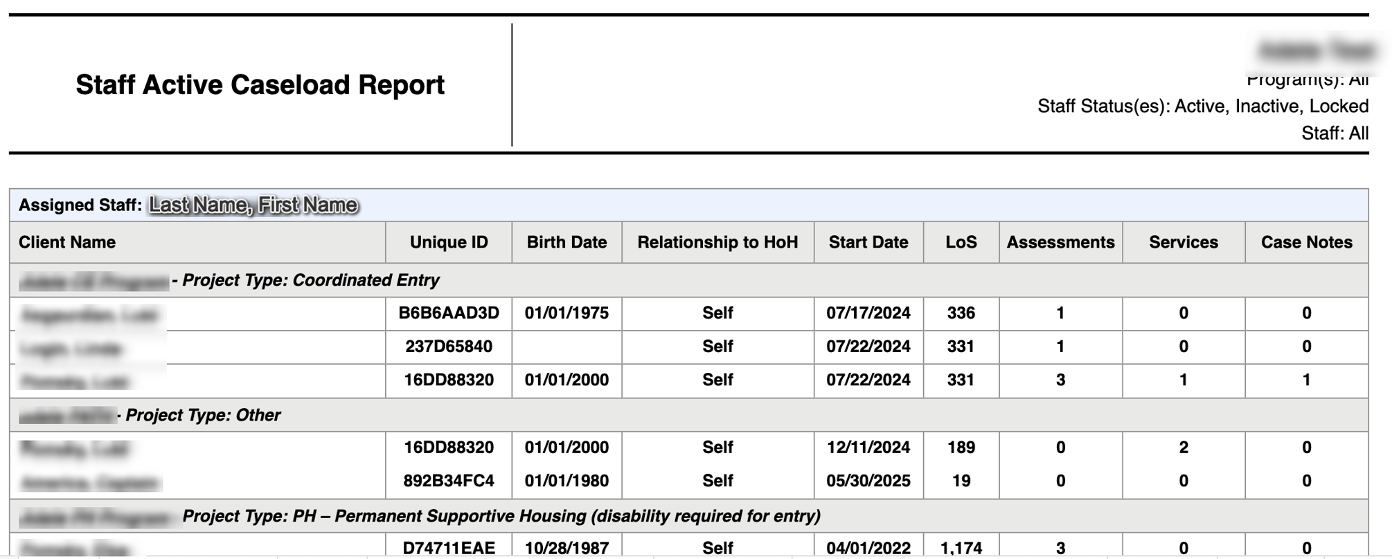Click the Assigned Staff name label

pyautogui.click(x=253, y=205)
